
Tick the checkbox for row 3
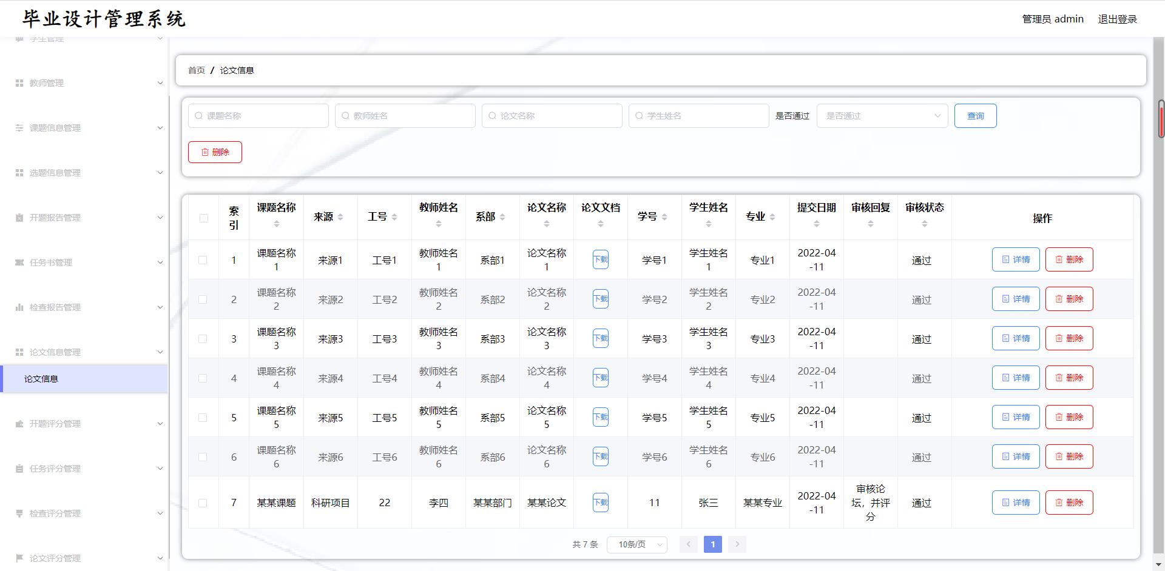click(203, 339)
